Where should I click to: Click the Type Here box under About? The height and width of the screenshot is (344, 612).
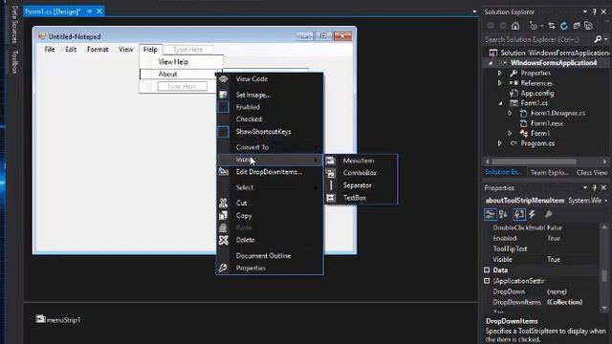(183, 86)
